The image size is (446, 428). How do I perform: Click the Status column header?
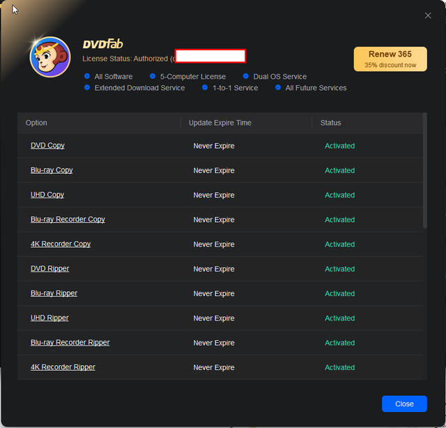pos(330,123)
